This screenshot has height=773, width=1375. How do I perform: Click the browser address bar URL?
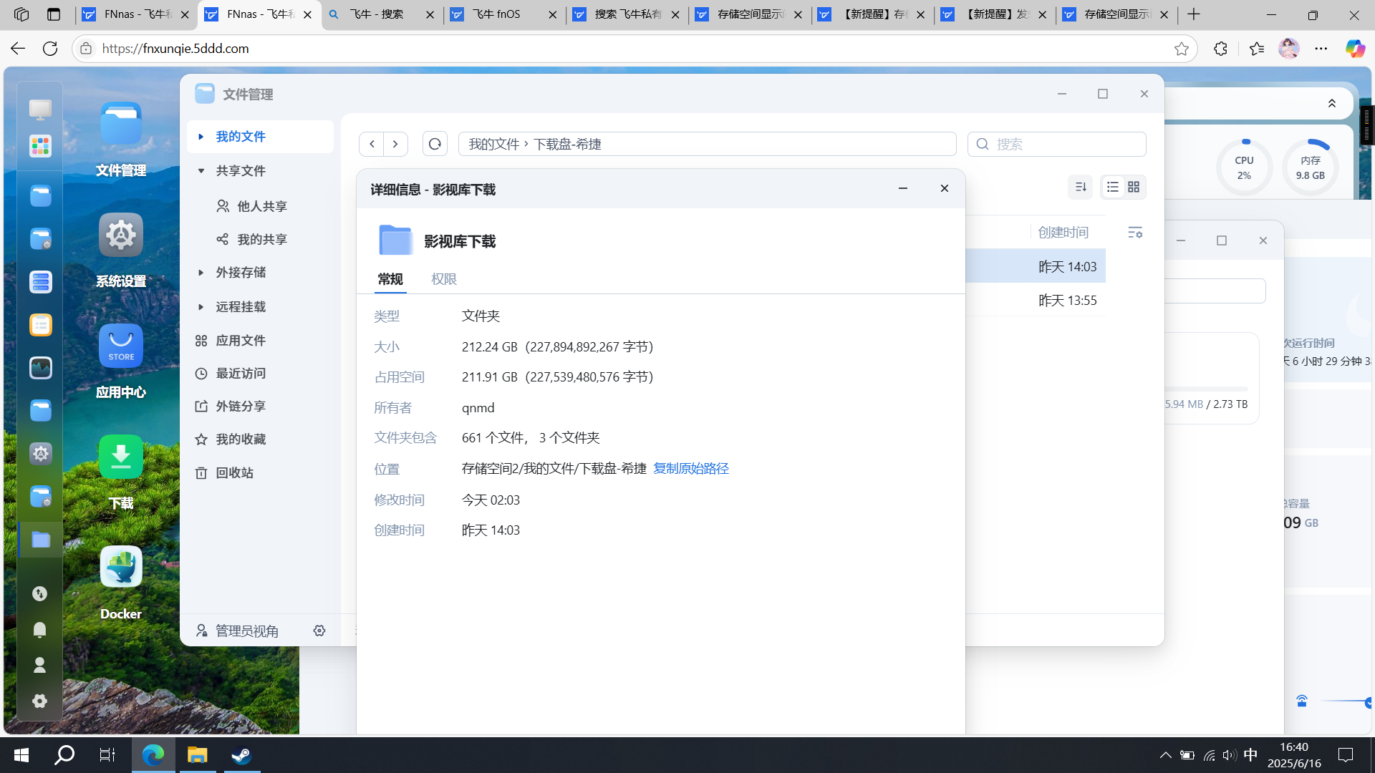click(175, 48)
